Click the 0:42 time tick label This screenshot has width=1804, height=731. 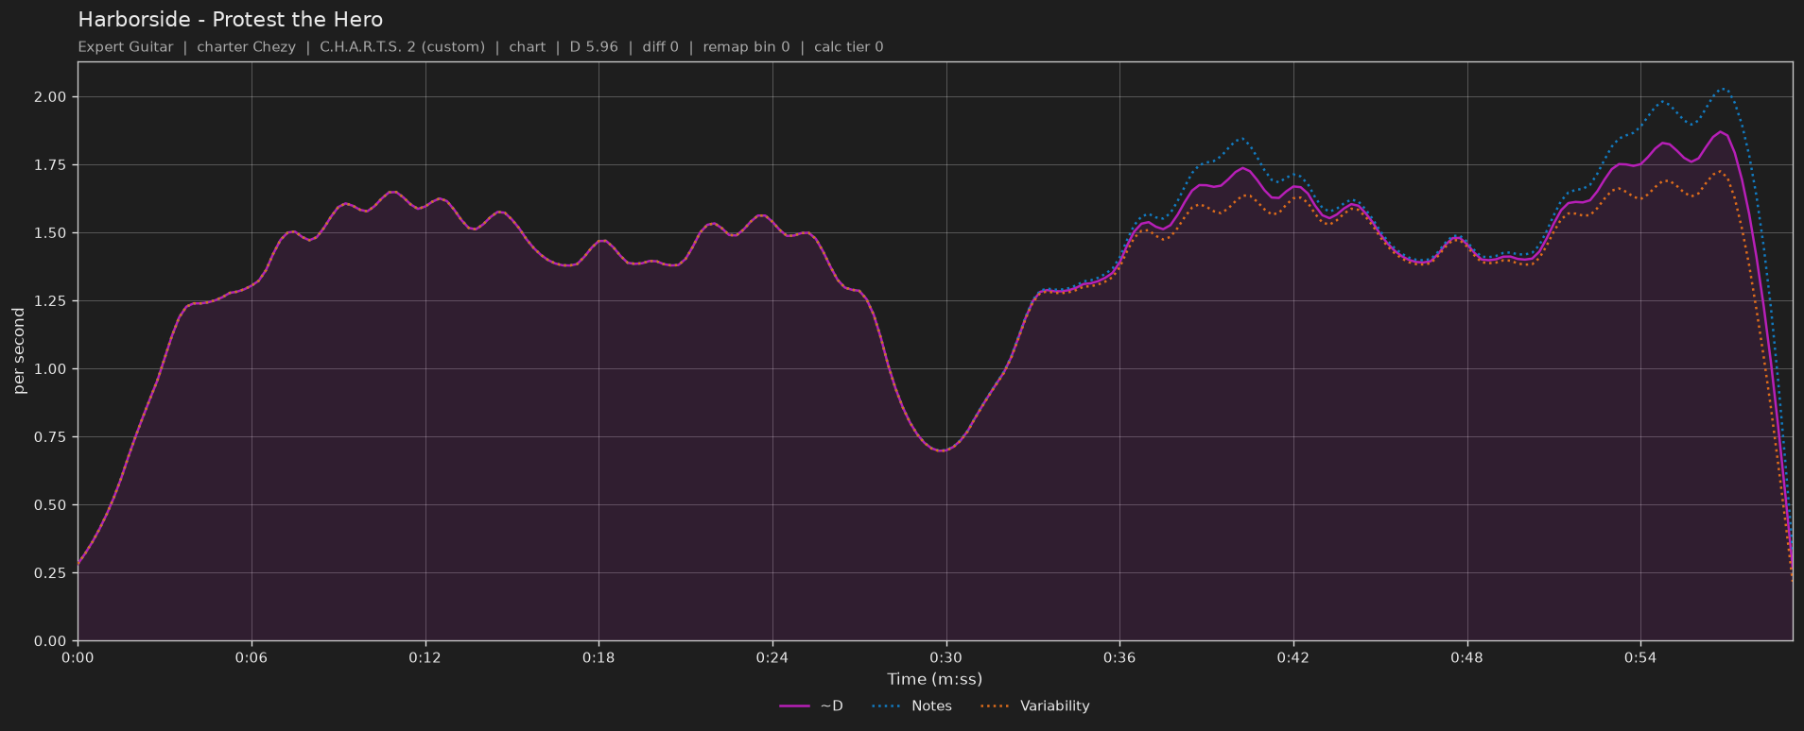[x=1293, y=657]
